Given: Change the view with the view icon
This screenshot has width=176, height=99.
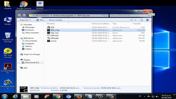Looking at the screenshot, I should point(132,20).
